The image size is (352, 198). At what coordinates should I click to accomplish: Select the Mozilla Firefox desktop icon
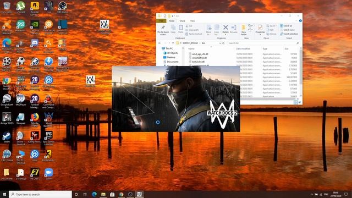coord(35,120)
